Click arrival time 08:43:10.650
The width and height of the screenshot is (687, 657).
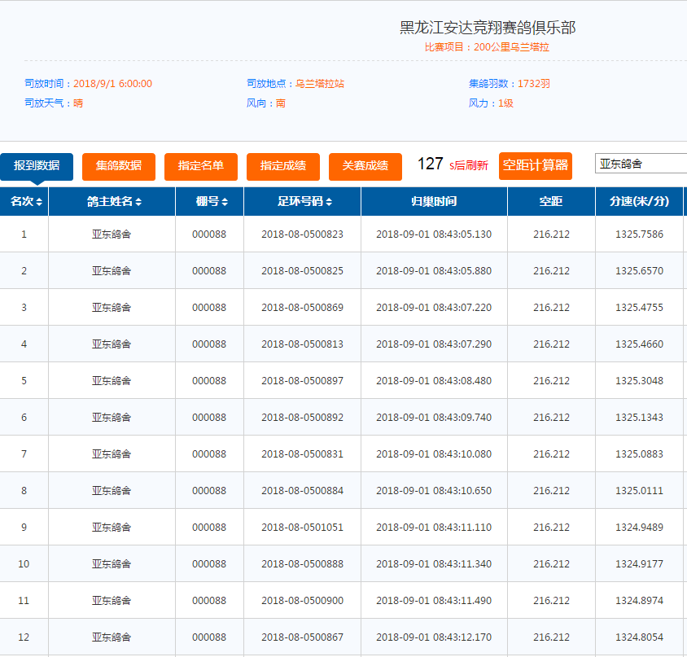click(462, 490)
